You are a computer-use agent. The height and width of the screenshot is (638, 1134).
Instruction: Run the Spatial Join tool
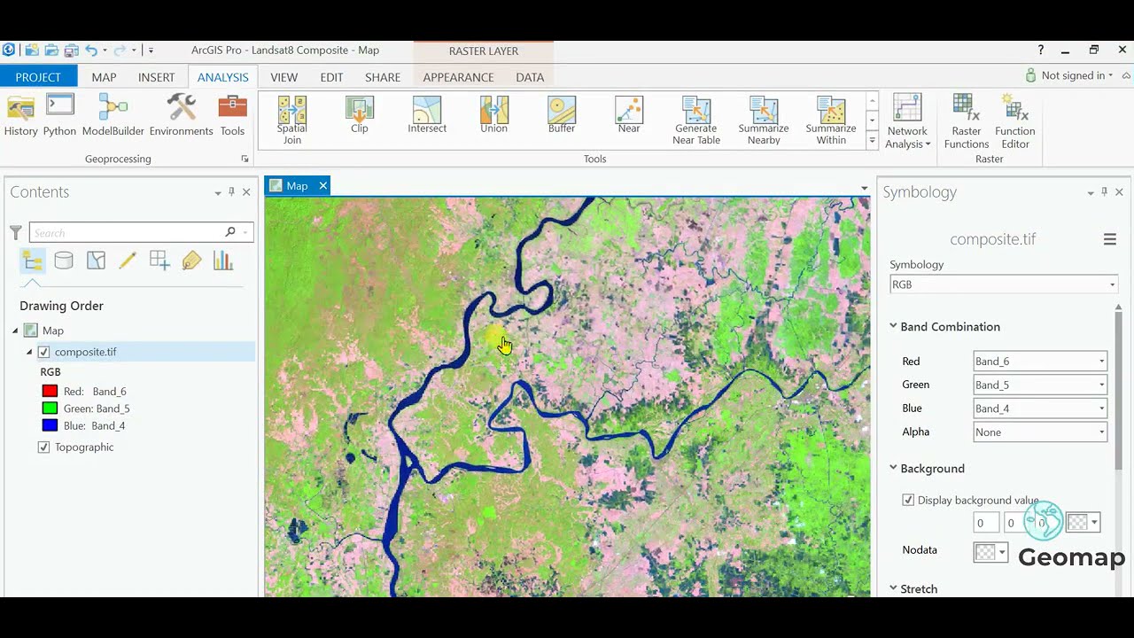[x=291, y=121]
